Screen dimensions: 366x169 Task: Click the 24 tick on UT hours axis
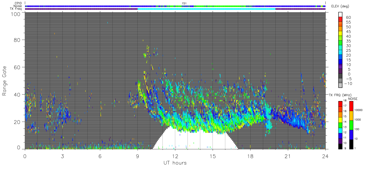[325, 156]
